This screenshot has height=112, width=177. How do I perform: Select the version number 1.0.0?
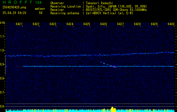click(x=38, y=3)
